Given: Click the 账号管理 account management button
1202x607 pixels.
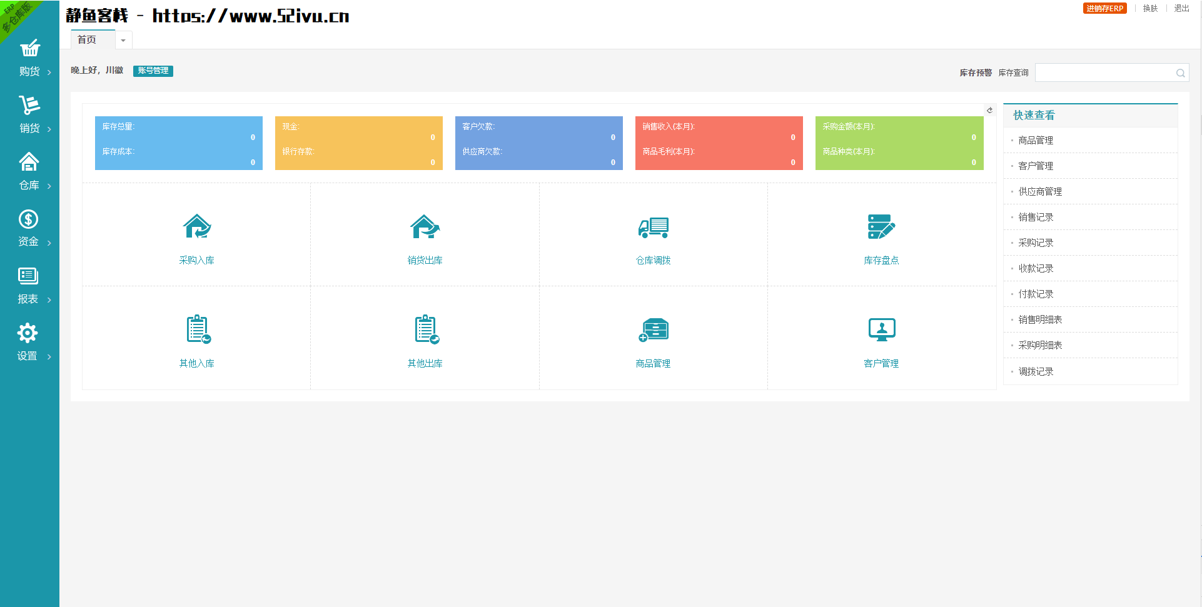Looking at the screenshot, I should (153, 71).
